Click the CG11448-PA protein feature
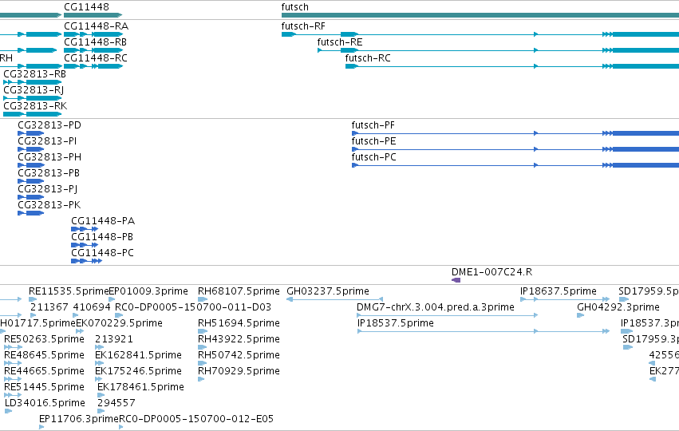679x431 pixels. [85, 229]
